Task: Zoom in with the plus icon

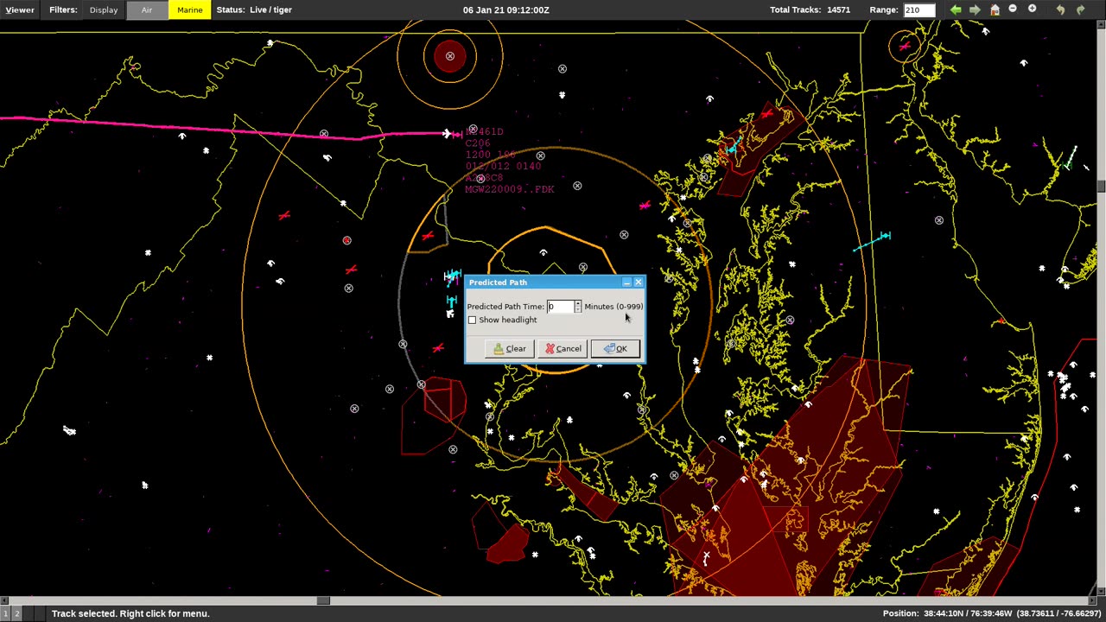Action: 1032,10
